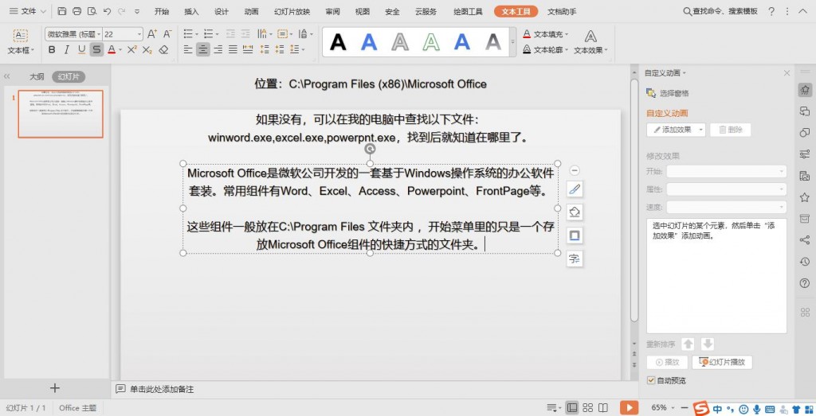816x416 pixels.
Task: Add new slide with plus button
Action: [x=55, y=388]
